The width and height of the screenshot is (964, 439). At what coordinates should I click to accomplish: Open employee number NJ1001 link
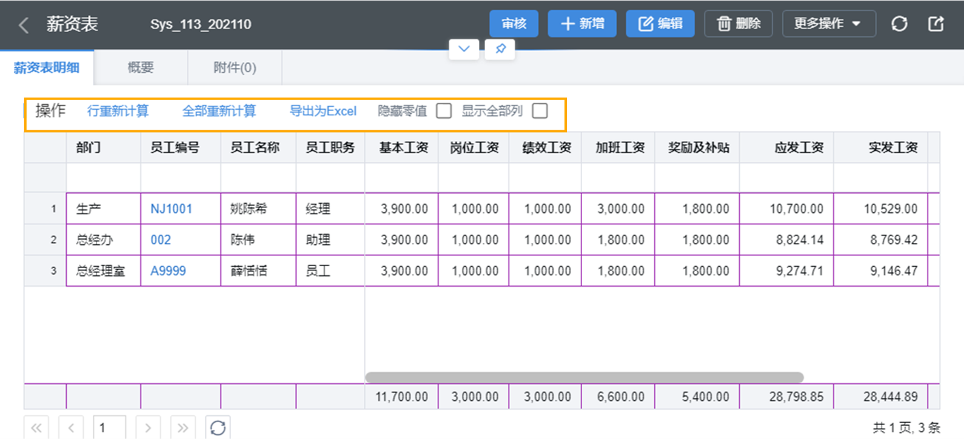point(171,209)
